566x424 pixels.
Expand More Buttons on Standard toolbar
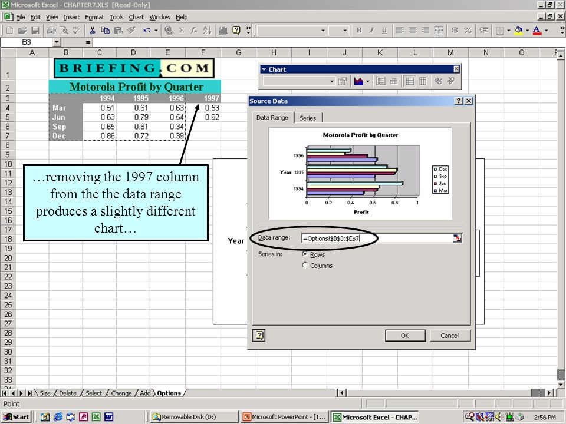coord(248,30)
